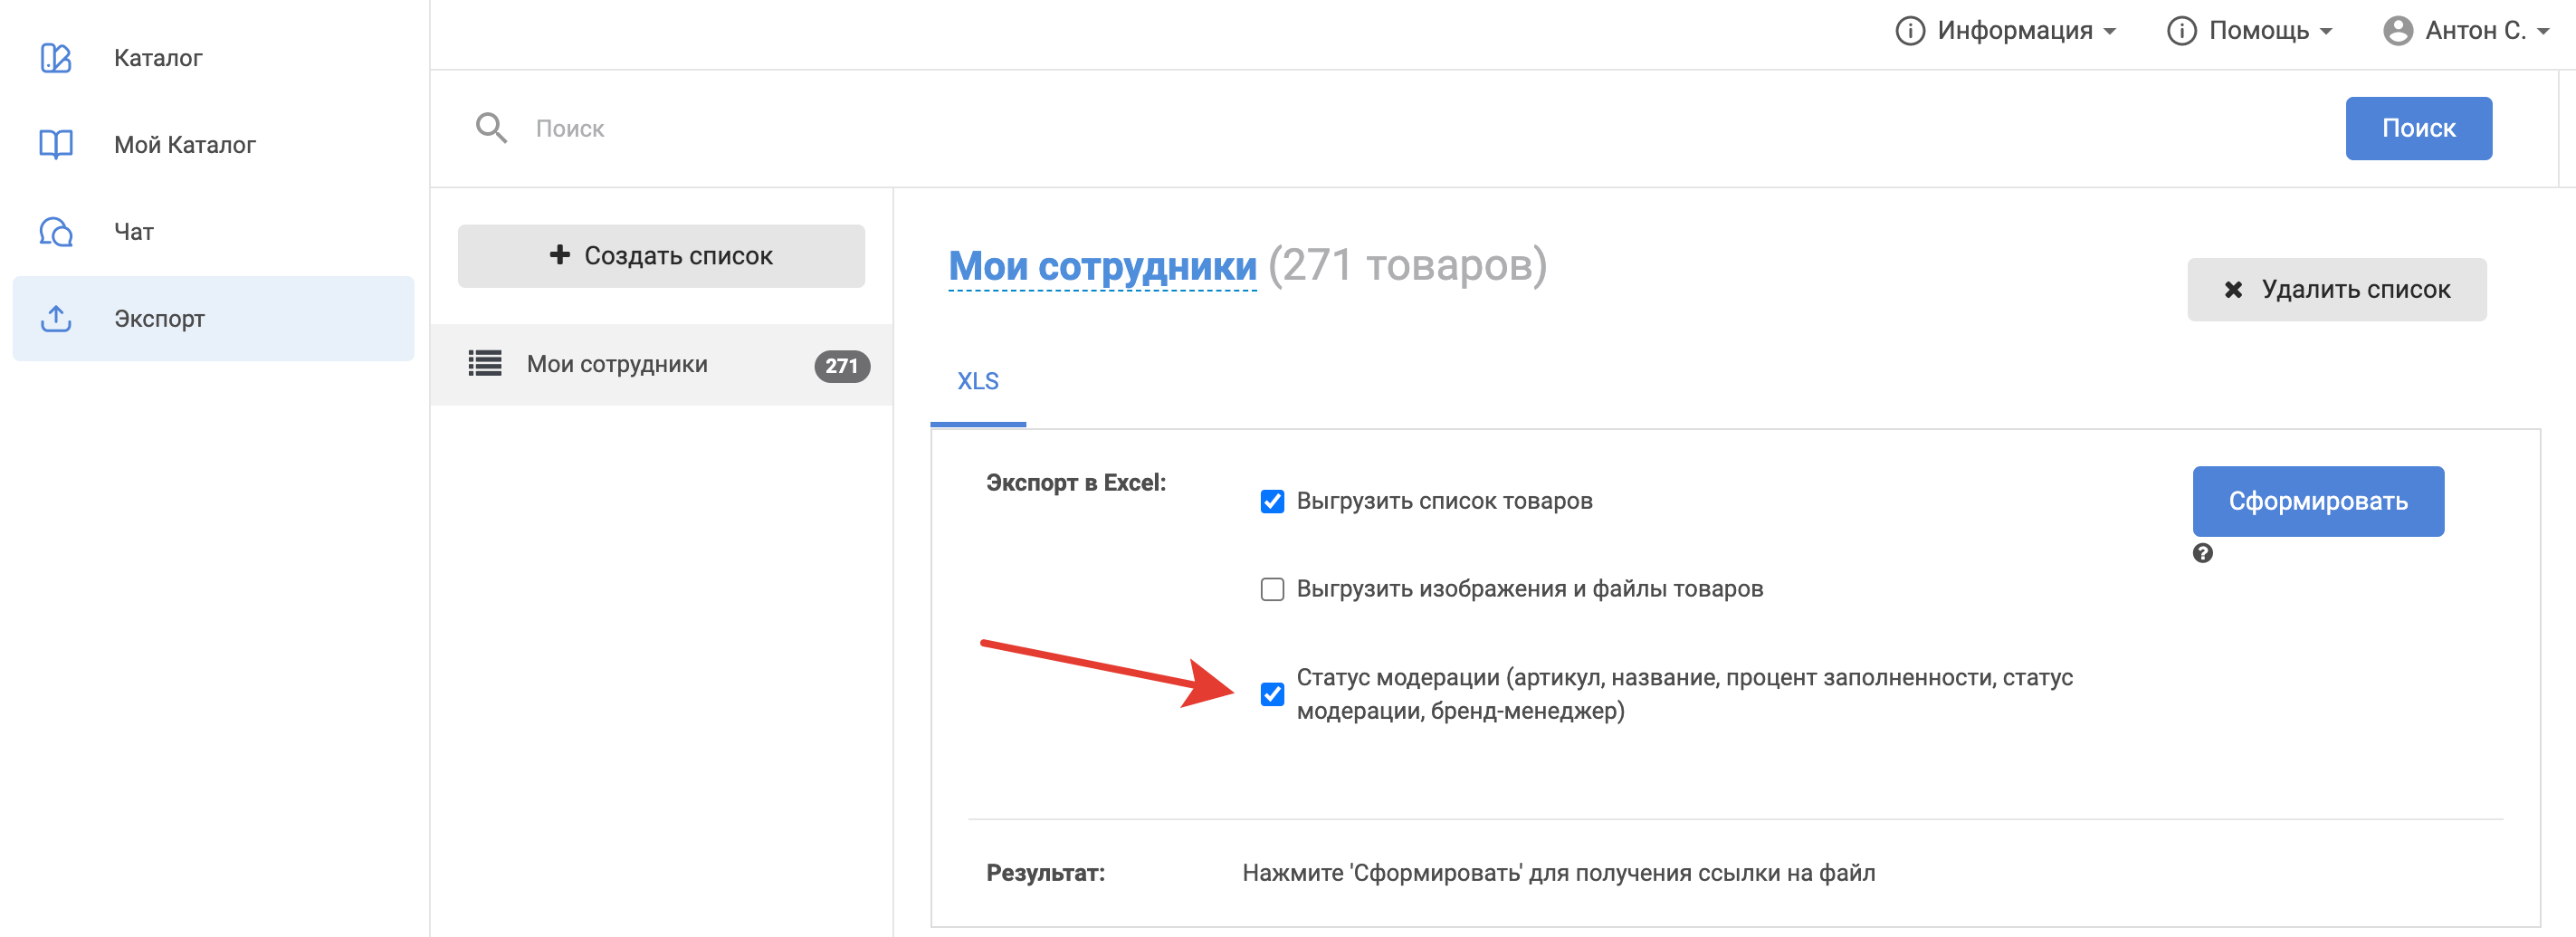Uncheck Выгрузить список товаров checkbox
The image size is (2576, 937).
point(1272,501)
